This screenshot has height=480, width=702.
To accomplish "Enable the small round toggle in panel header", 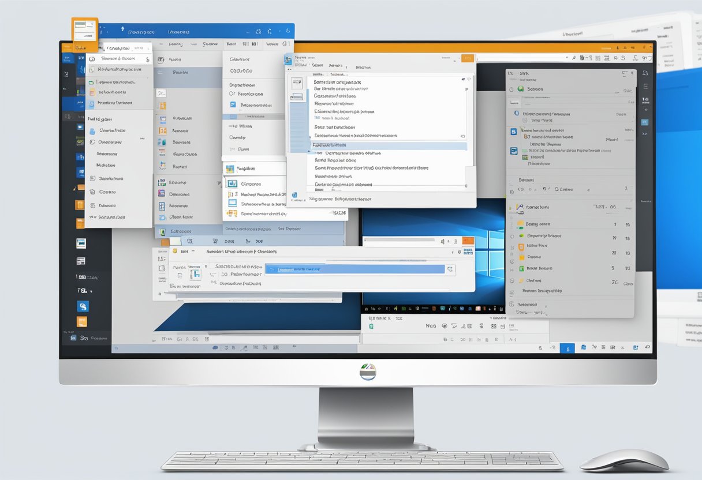I will [469, 79].
